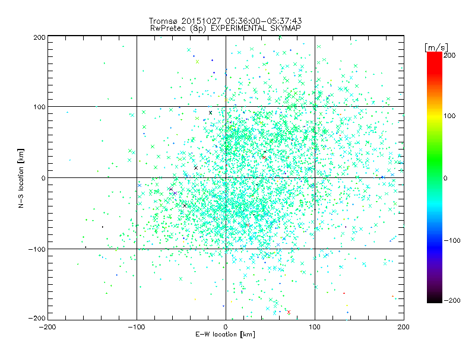475x356 pixels.
Task: Click the green colorbar region near 0
Action: click(435, 177)
